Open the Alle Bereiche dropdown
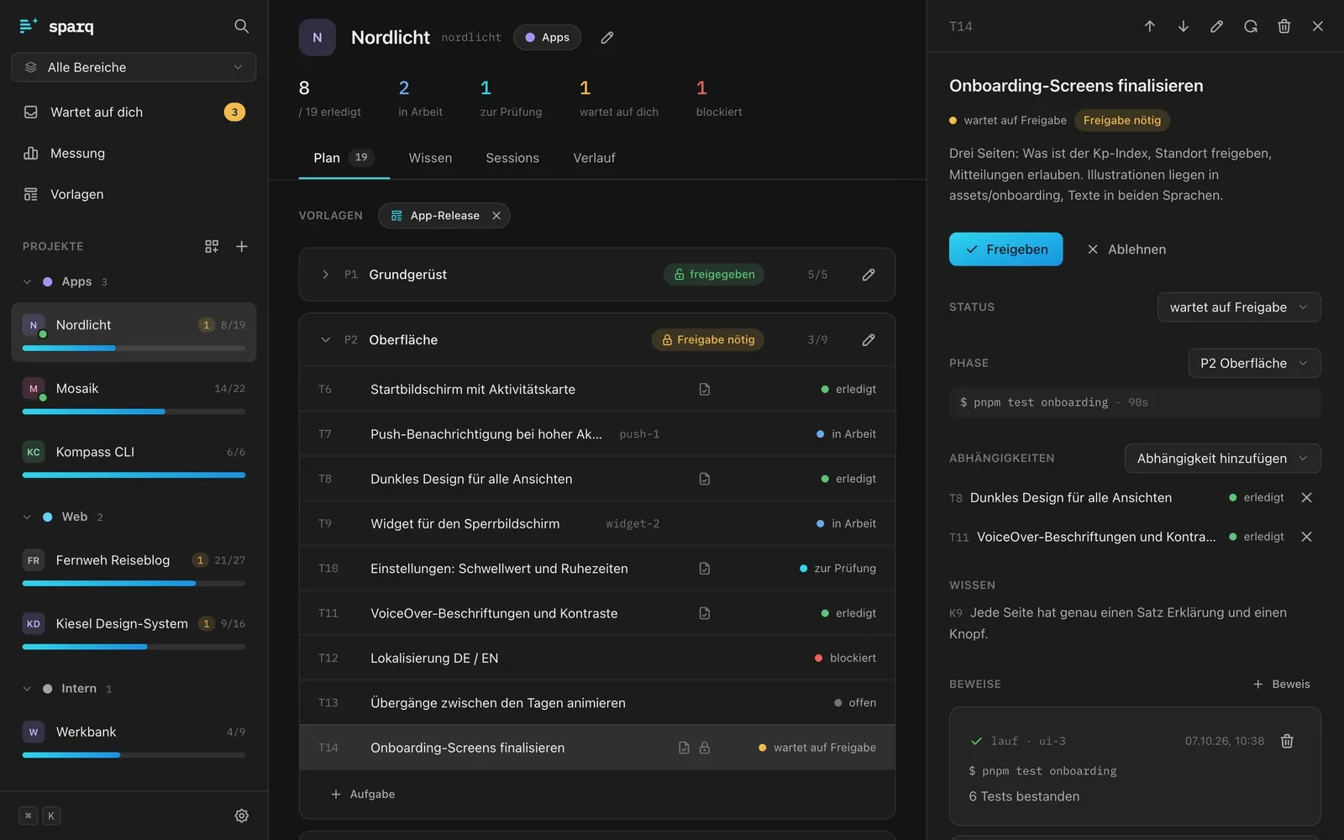This screenshot has height=840, width=1344. (x=134, y=67)
